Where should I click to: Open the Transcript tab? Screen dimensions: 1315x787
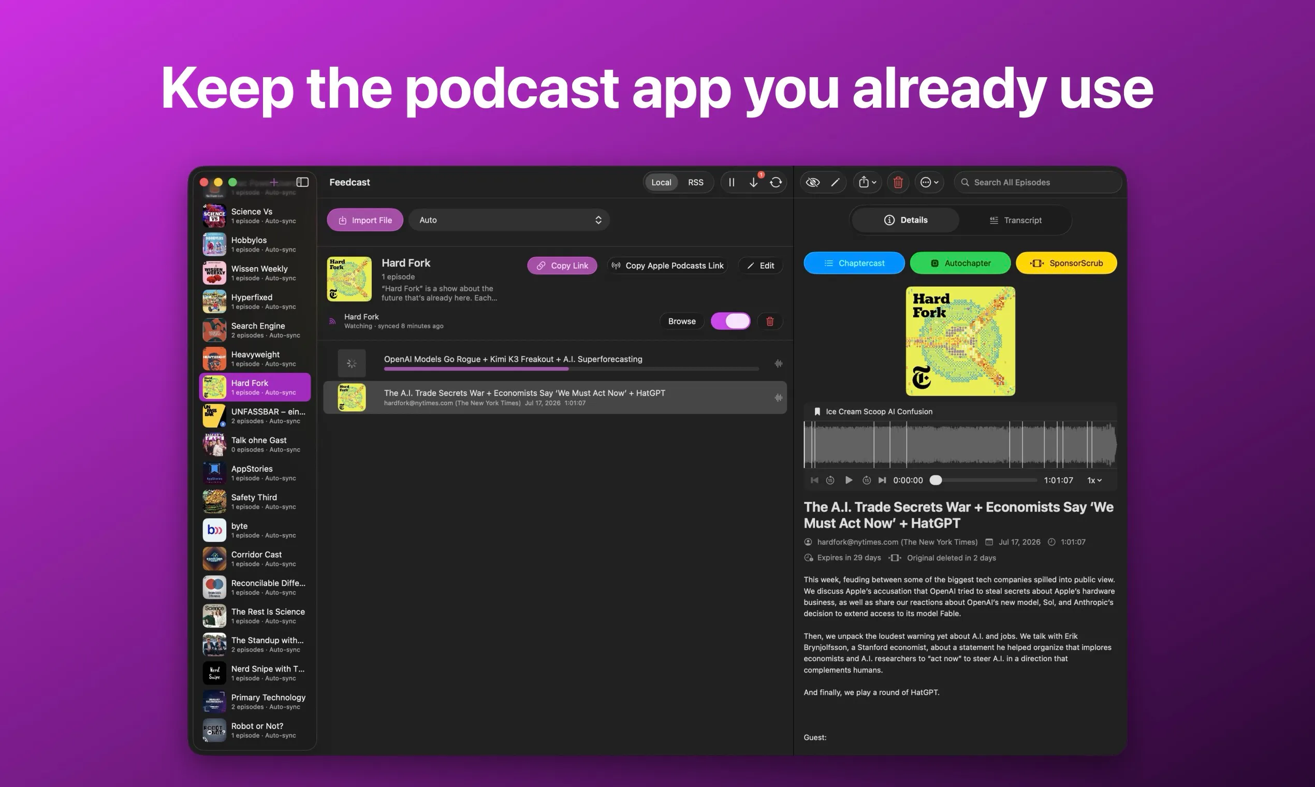tap(1015, 220)
